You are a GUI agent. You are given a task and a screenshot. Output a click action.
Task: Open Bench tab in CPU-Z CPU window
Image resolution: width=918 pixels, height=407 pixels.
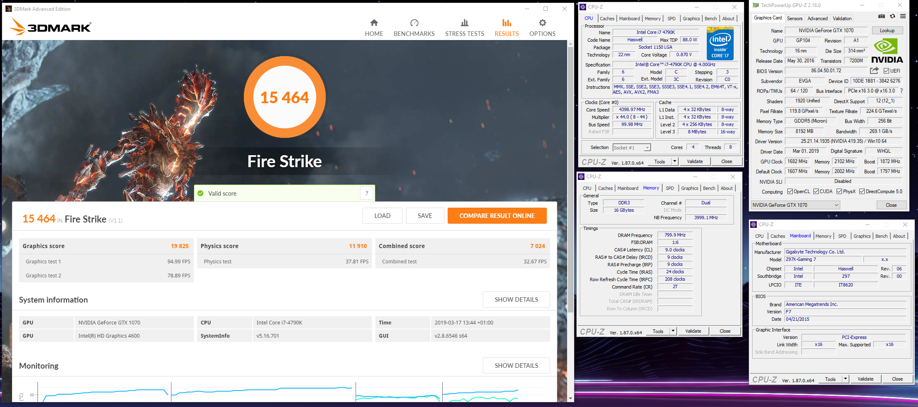711,19
